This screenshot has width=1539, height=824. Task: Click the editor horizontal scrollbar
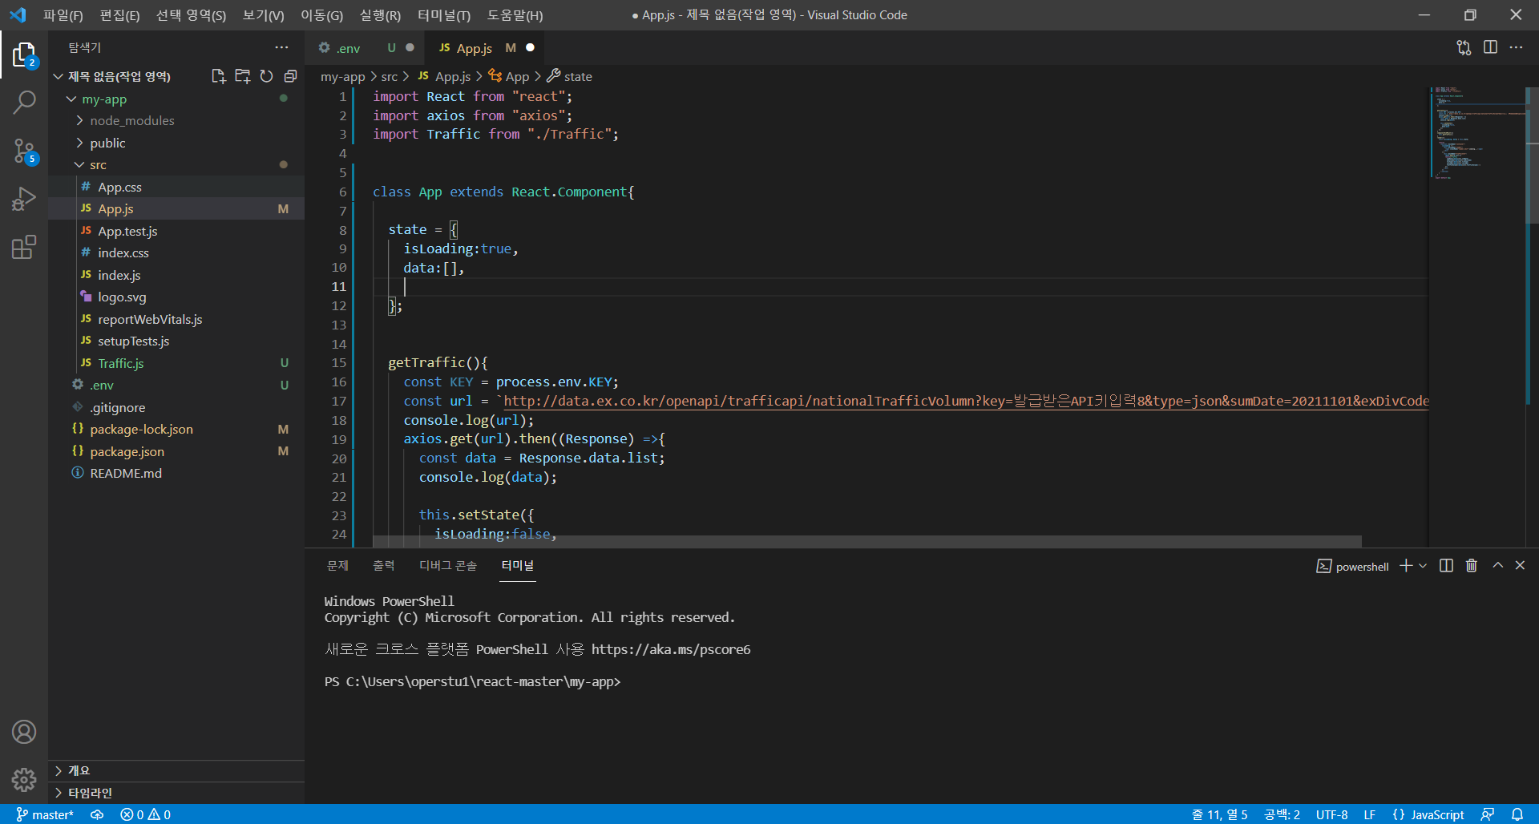(x=867, y=541)
